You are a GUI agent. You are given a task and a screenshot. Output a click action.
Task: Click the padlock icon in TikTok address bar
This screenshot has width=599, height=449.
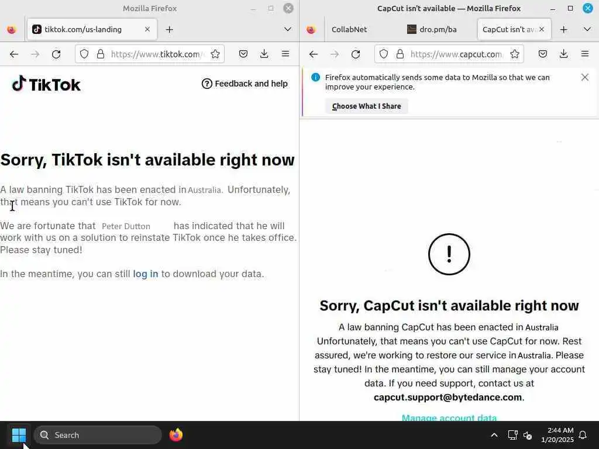[101, 54]
